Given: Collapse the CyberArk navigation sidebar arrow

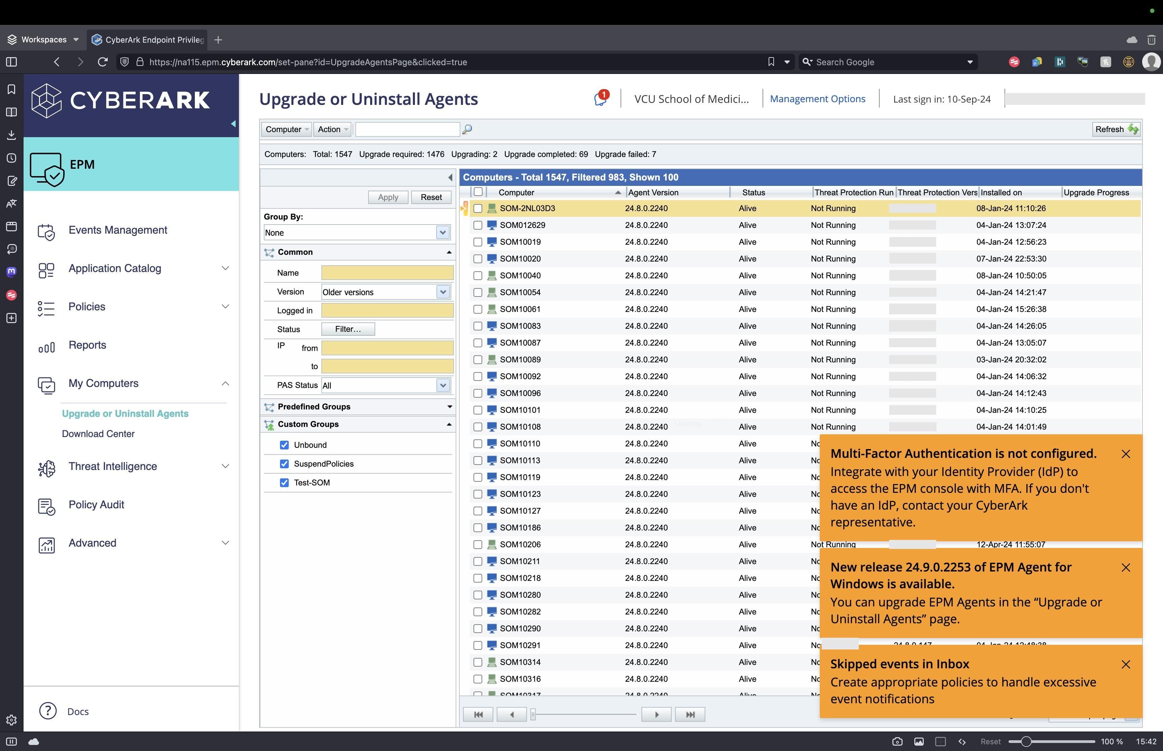Looking at the screenshot, I should coord(233,124).
